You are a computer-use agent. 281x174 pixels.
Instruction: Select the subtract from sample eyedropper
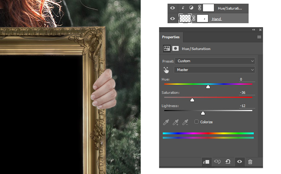tap(185, 122)
